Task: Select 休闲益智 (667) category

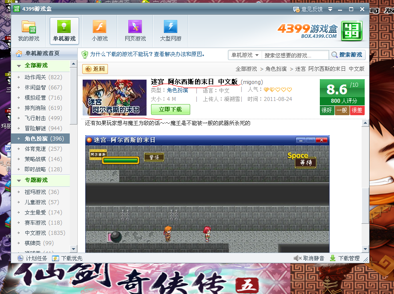Action: [40, 88]
